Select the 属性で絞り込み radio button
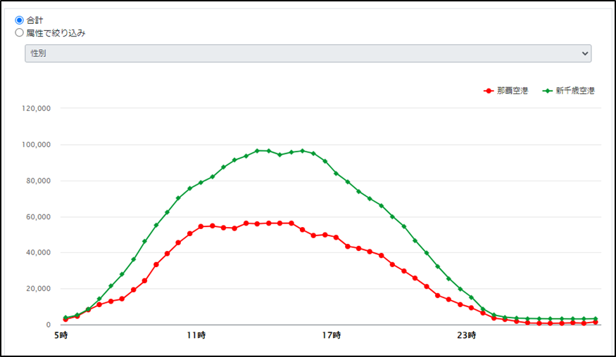The height and width of the screenshot is (357, 616). [x=19, y=32]
